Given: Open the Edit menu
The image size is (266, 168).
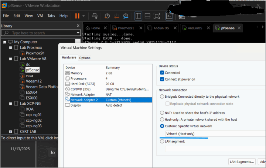Looking at the screenshot, I should coord(17,16).
